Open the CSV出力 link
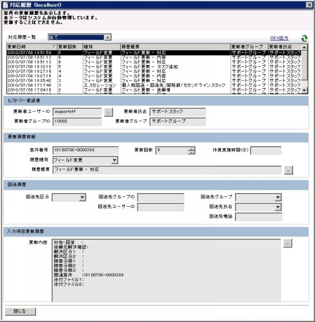The image size is (315, 322). [279, 38]
